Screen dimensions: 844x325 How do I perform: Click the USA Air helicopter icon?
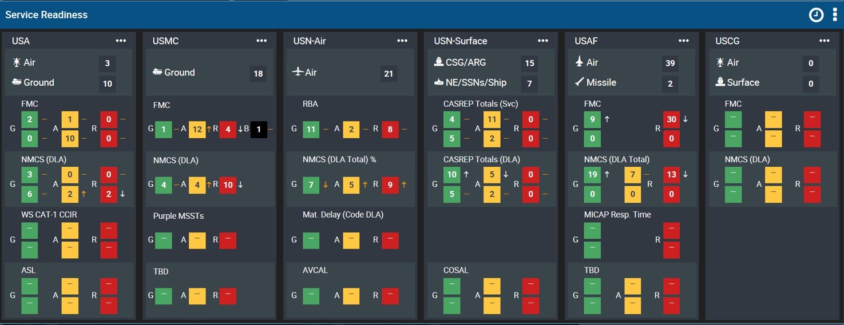pyautogui.click(x=16, y=62)
